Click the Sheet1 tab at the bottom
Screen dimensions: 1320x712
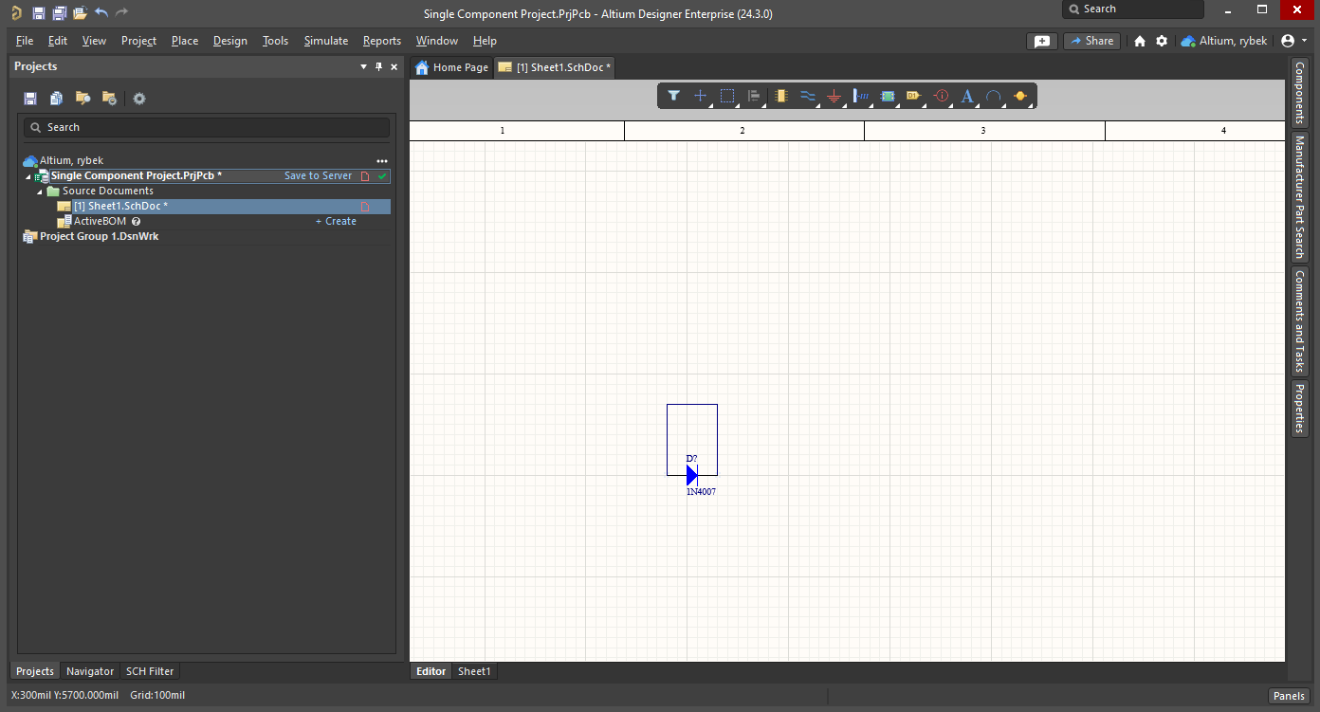pyautogui.click(x=474, y=671)
